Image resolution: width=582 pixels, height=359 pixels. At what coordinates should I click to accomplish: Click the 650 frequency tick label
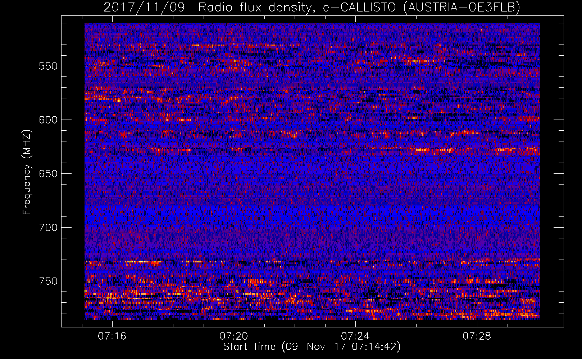[x=48, y=174]
